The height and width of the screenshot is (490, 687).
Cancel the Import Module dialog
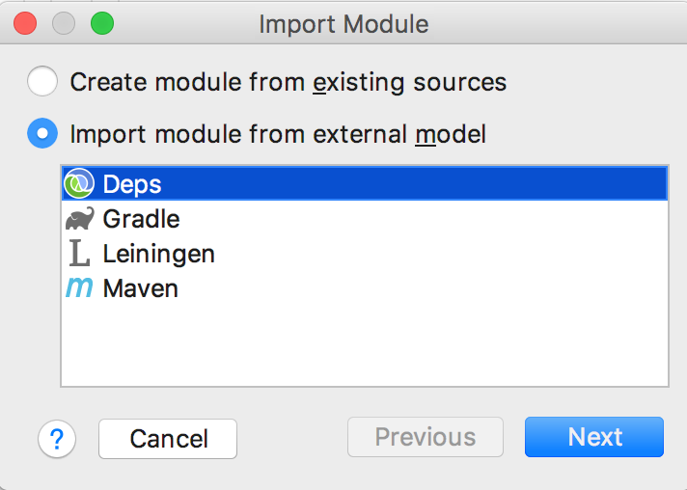pos(168,439)
